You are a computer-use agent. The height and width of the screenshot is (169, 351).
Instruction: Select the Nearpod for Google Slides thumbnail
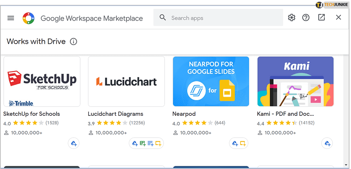pos(211,81)
